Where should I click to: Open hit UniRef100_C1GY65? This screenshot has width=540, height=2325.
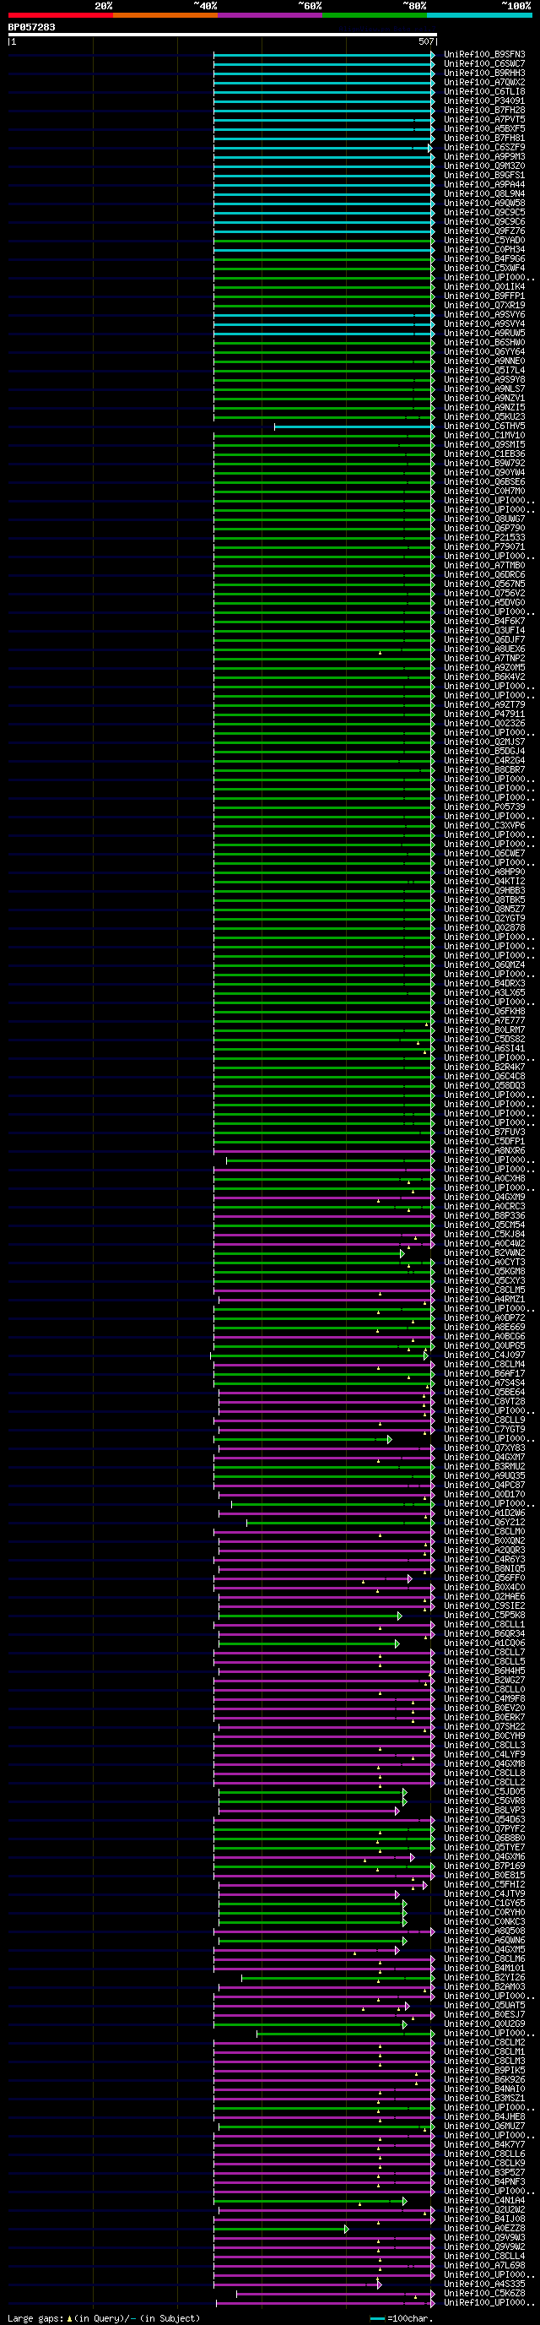(x=484, y=1904)
